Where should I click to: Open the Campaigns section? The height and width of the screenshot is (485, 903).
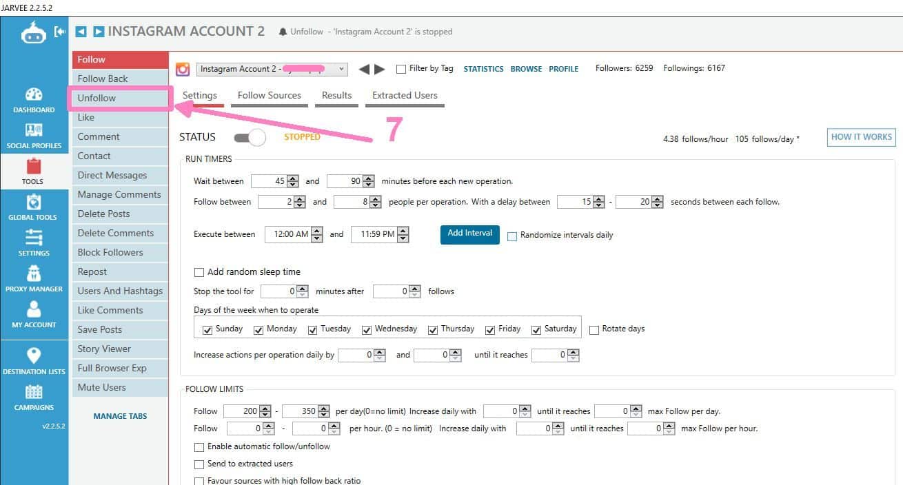point(34,398)
